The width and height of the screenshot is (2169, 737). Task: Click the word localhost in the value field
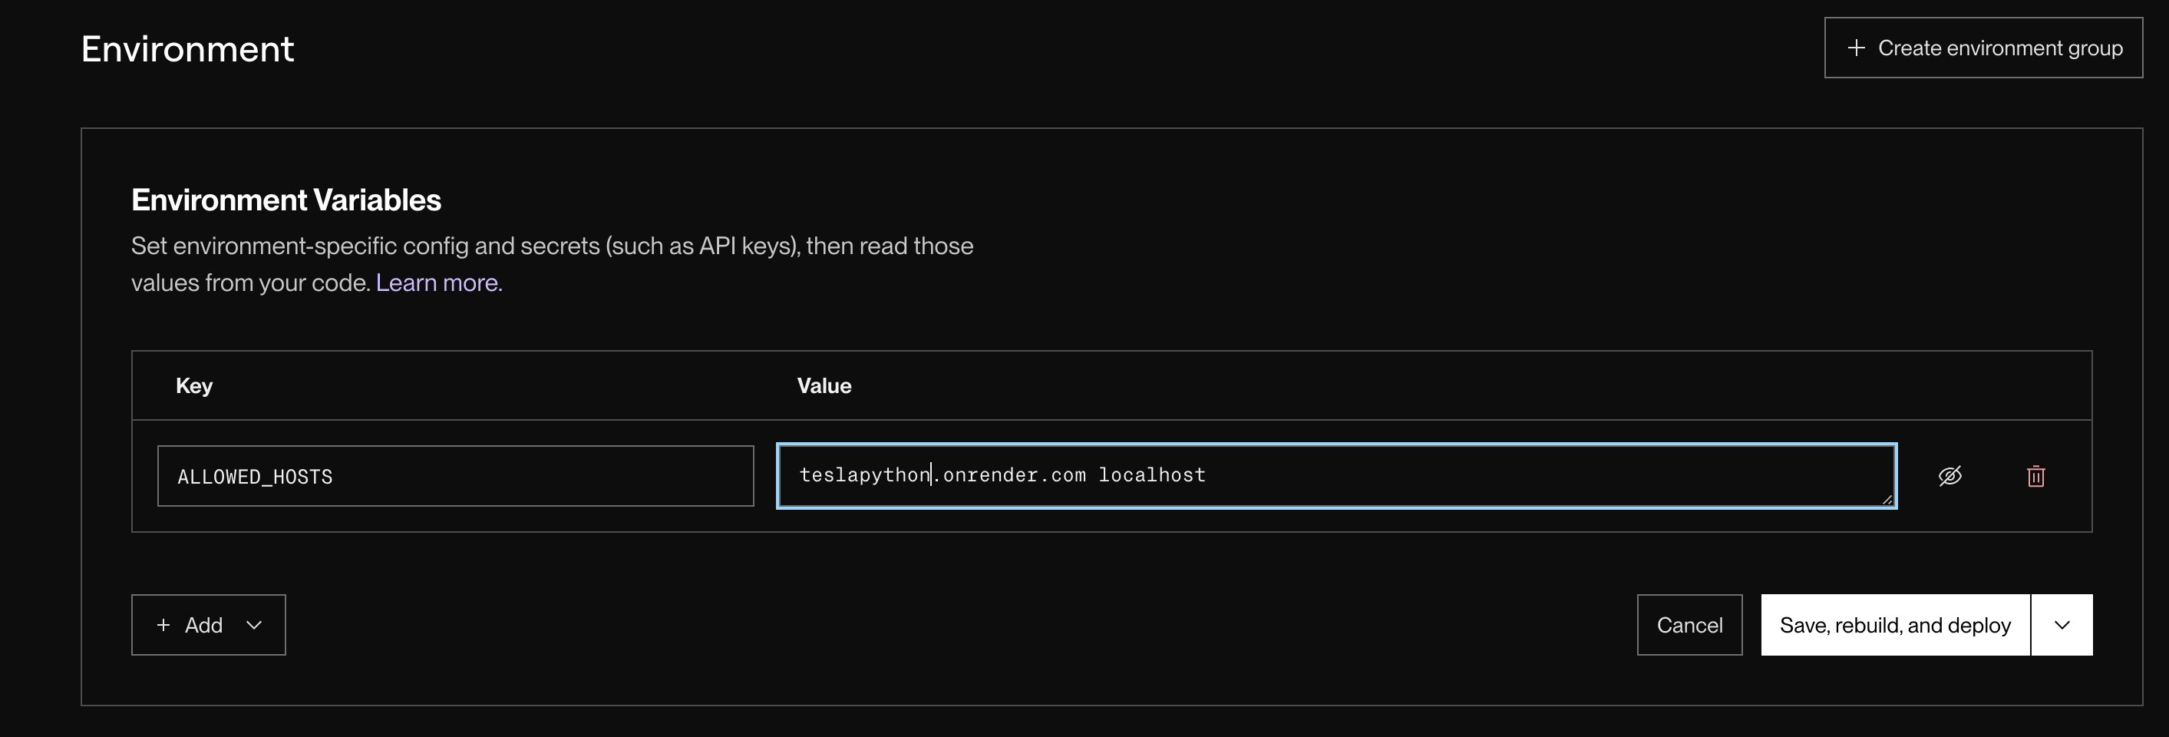click(x=1152, y=475)
